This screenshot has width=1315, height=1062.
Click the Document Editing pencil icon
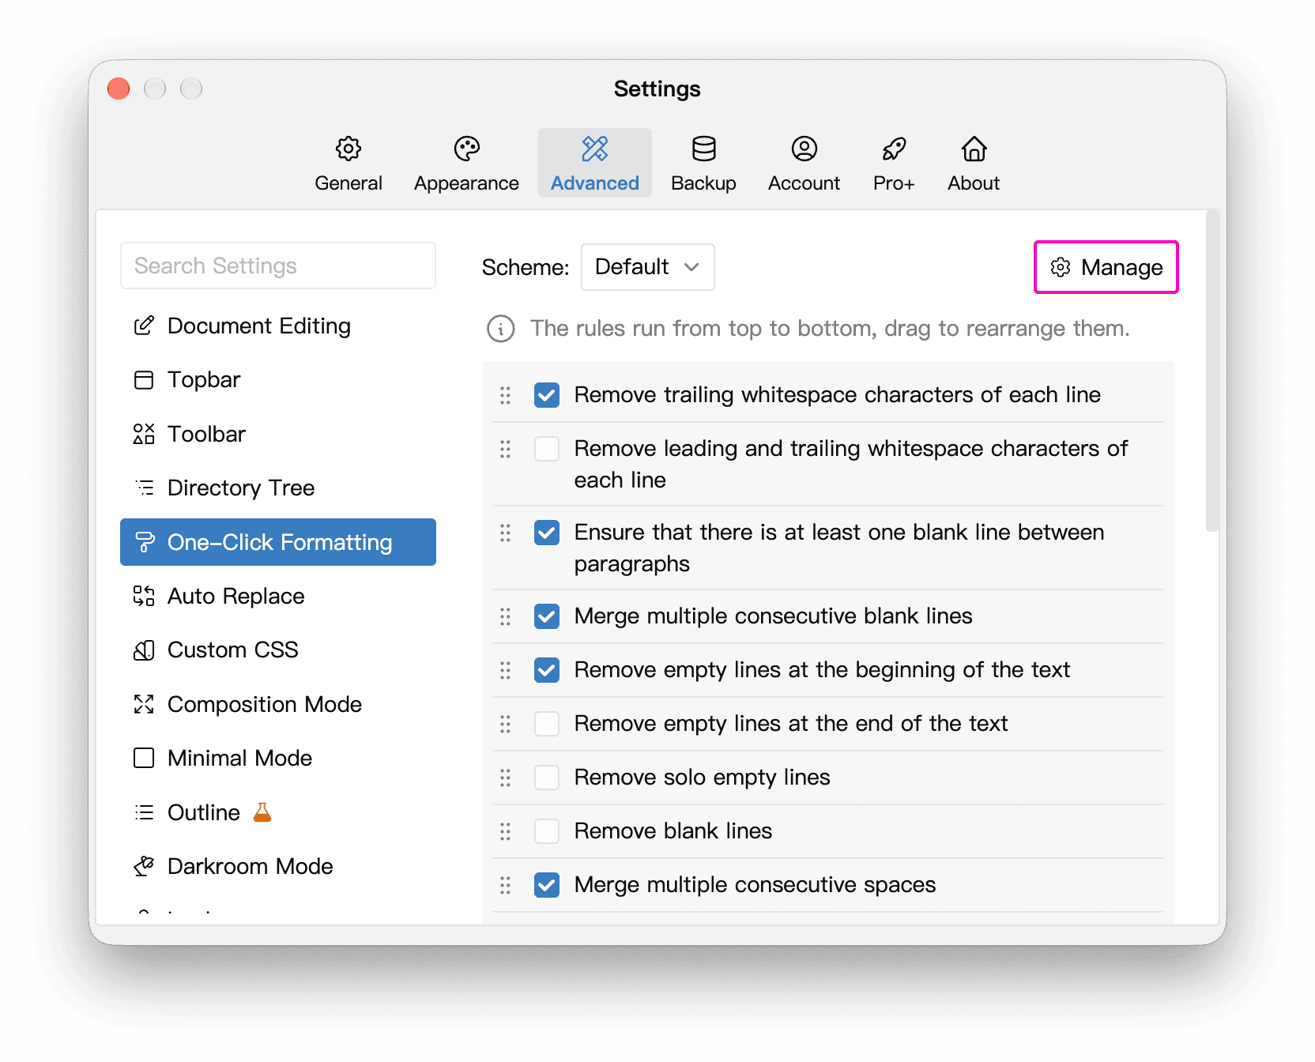(x=144, y=326)
